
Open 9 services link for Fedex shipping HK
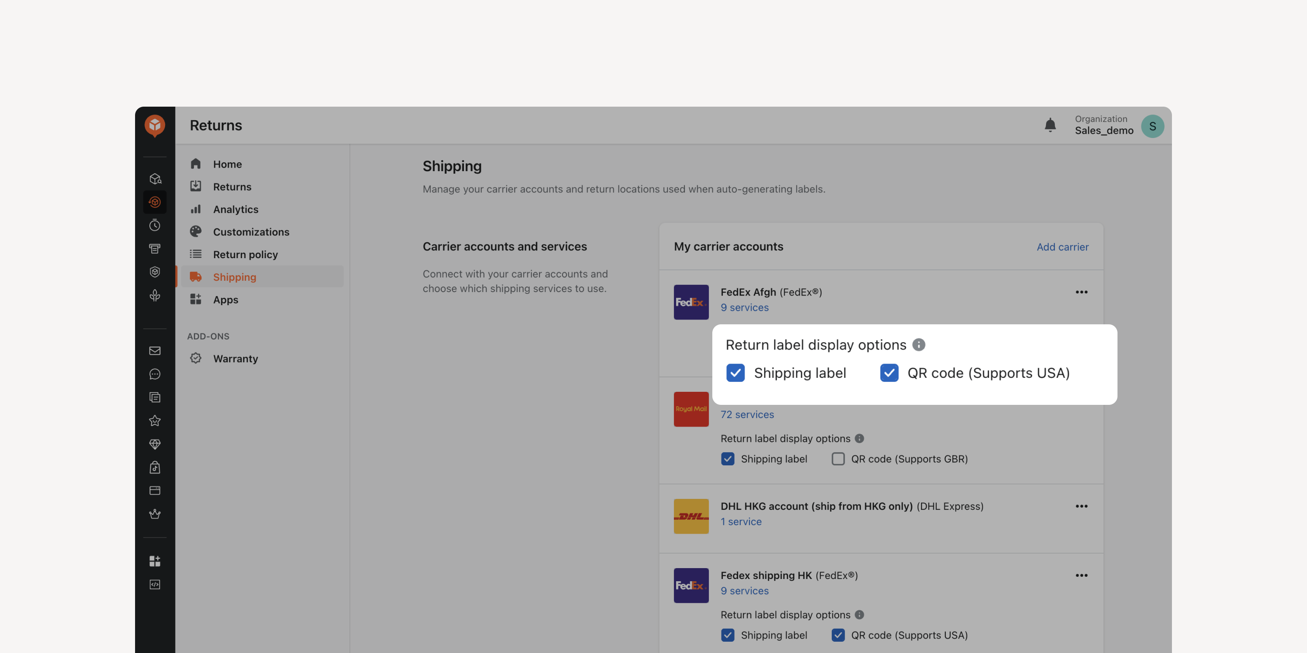744,591
